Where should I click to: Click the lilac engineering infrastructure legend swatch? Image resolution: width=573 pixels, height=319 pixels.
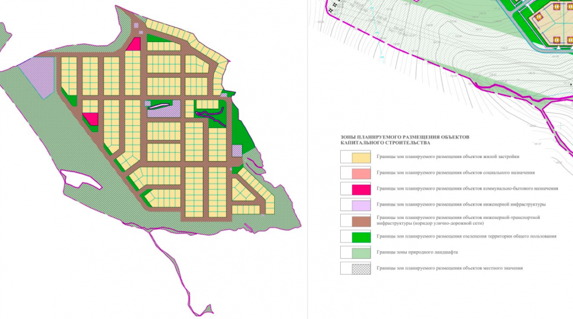pos(361,205)
